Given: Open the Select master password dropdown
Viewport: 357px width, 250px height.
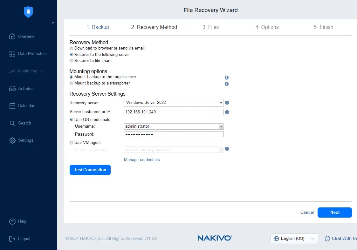Looking at the screenshot, I should (174, 149).
